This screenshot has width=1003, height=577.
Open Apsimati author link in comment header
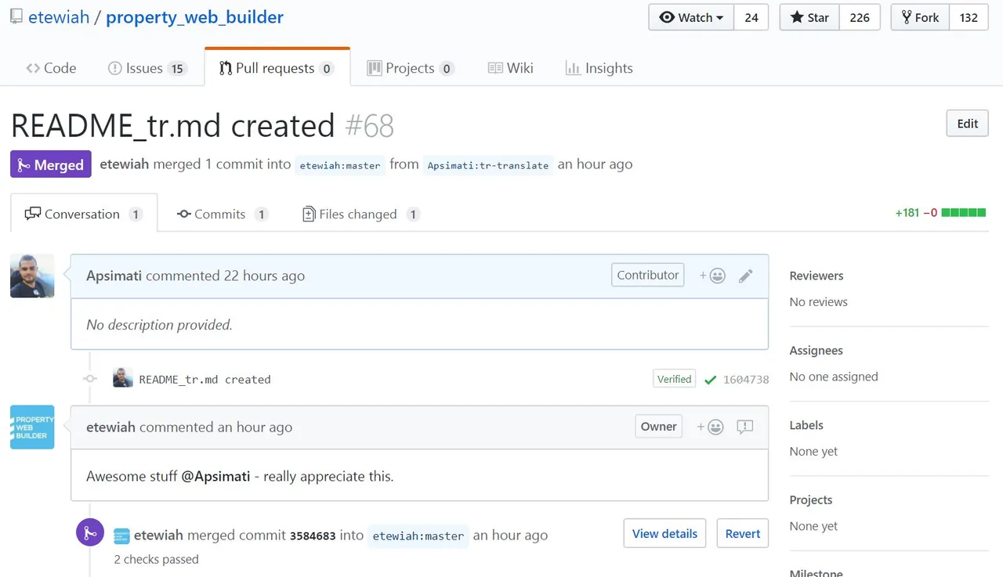[x=114, y=276]
